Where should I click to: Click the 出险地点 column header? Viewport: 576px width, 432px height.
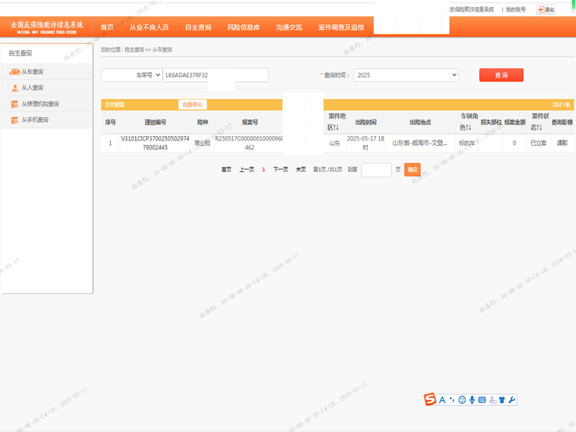pyautogui.click(x=420, y=122)
